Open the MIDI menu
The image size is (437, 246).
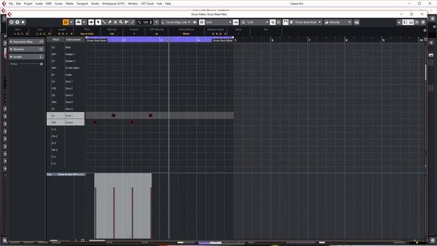pos(48,3)
